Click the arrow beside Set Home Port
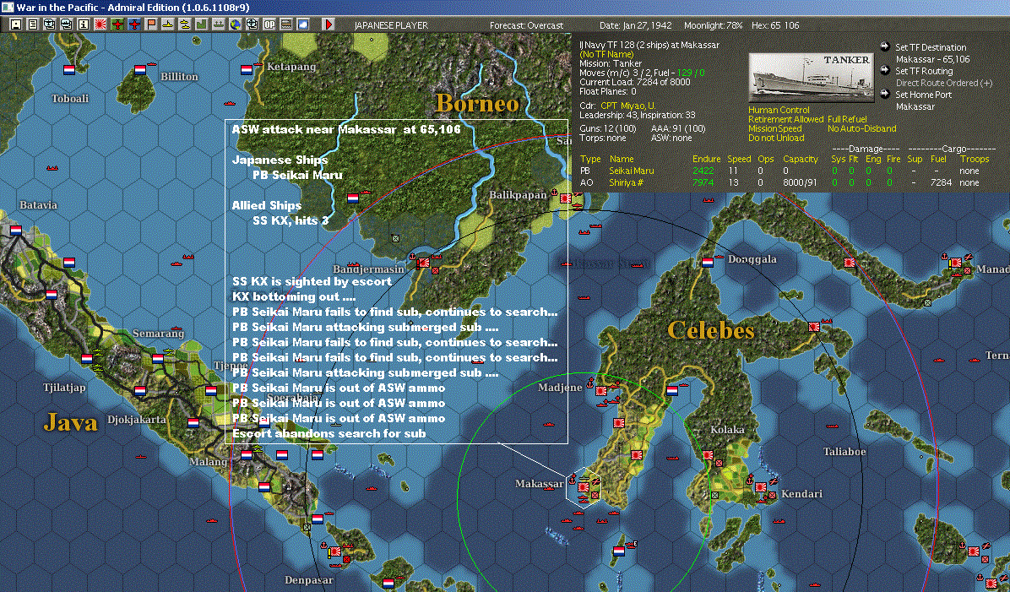Screen dimensions: 1010x592 pos(885,94)
